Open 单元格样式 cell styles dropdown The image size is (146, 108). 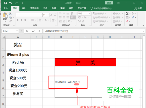[100, 21]
